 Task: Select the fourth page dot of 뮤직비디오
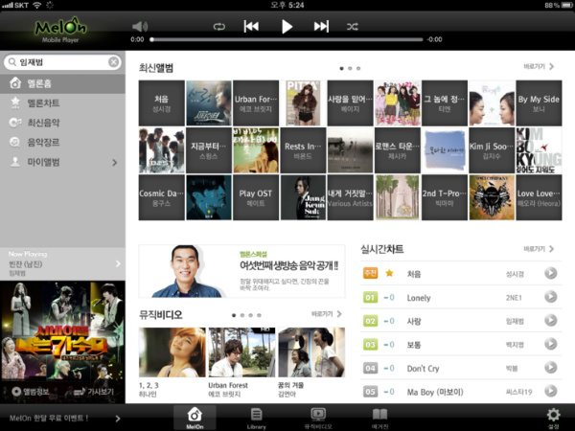click(259, 315)
